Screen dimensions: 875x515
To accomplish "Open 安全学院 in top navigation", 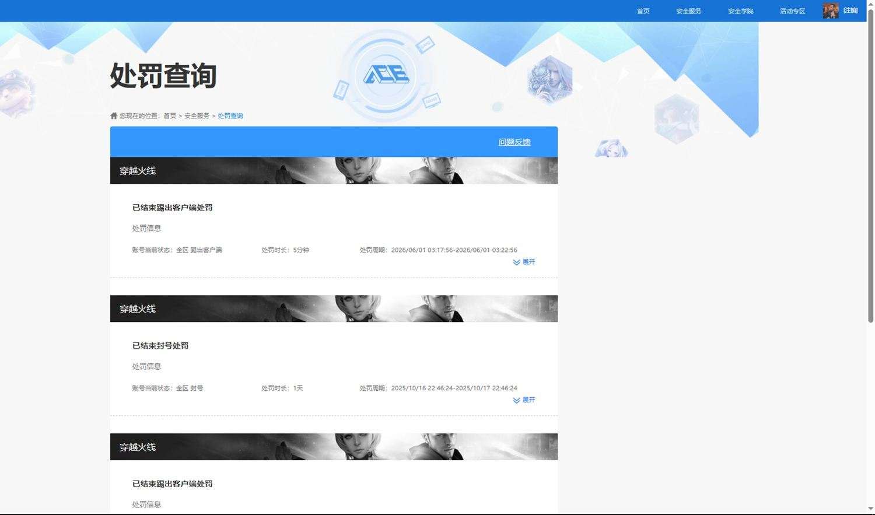I will [740, 11].
